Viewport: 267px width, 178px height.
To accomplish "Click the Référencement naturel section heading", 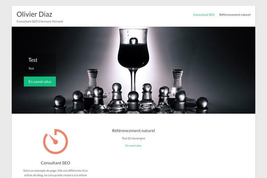I will tap(133, 131).
